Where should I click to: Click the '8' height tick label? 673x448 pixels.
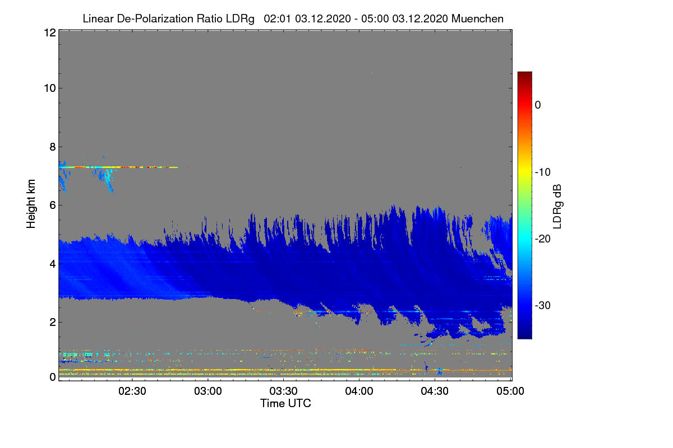pyautogui.click(x=52, y=147)
